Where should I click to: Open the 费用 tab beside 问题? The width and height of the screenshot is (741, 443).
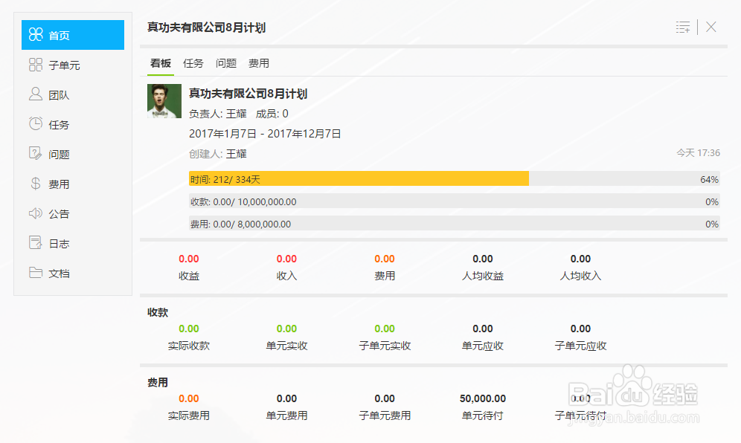click(x=258, y=63)
